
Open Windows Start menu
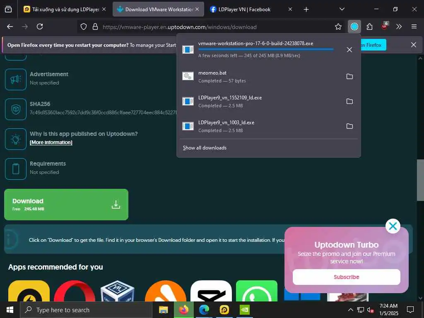[x=10, y=310]
